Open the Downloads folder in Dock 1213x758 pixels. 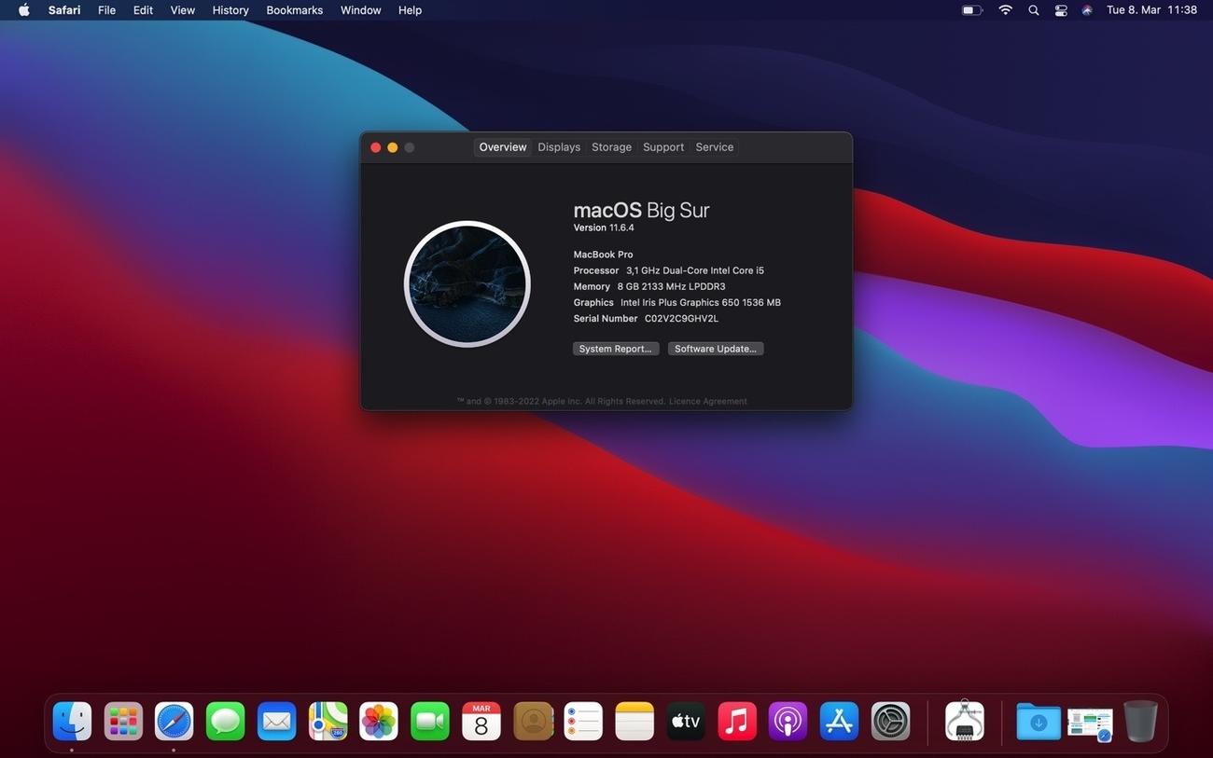point(1038,722)
